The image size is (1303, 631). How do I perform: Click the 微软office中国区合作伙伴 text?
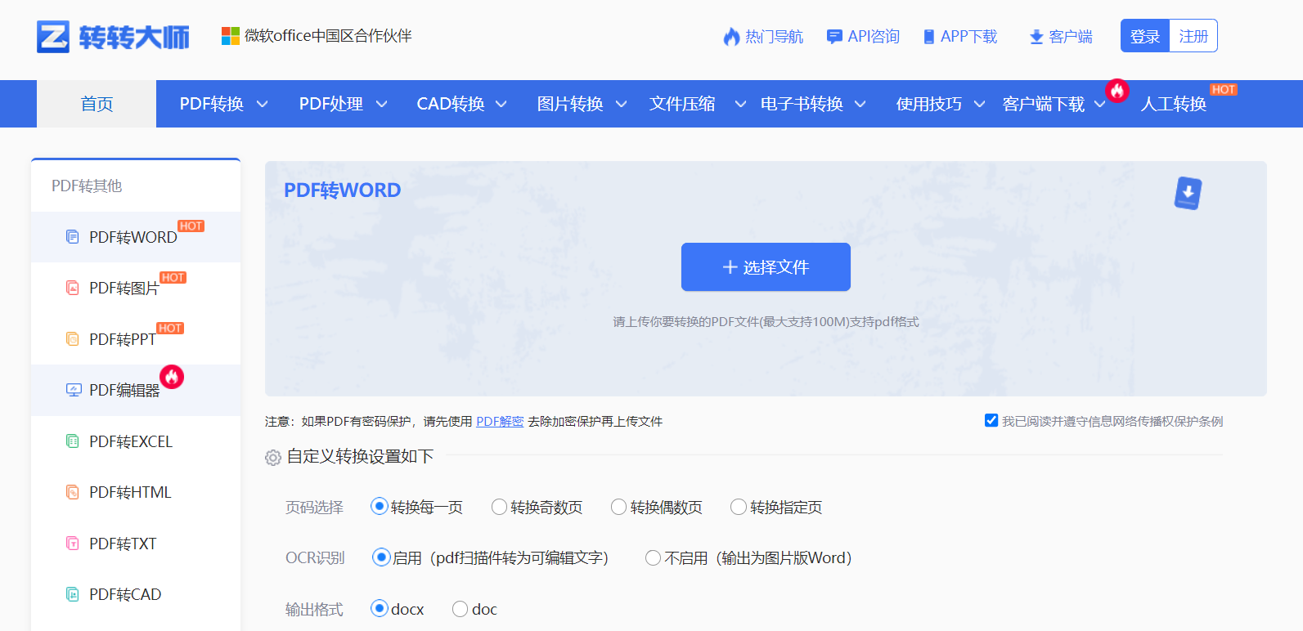click(328, 36)
